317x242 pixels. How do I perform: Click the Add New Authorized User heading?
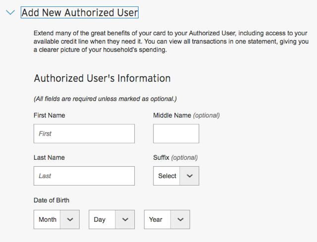80,12
